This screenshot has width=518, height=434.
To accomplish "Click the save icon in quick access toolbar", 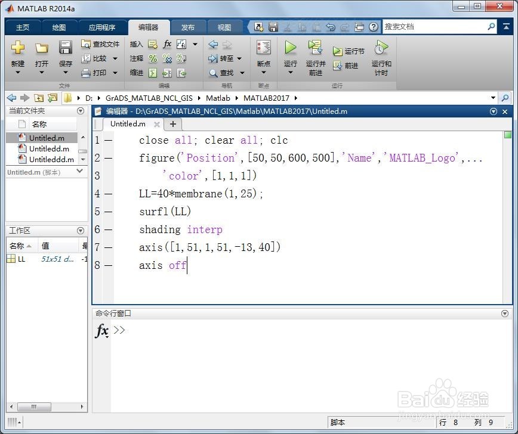I will 273,27.
